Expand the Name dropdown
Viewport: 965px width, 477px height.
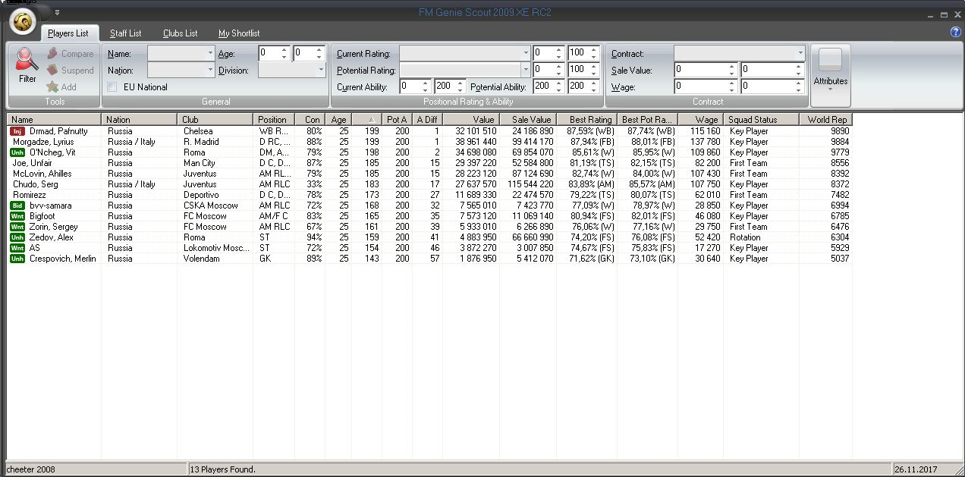(210, 54)
